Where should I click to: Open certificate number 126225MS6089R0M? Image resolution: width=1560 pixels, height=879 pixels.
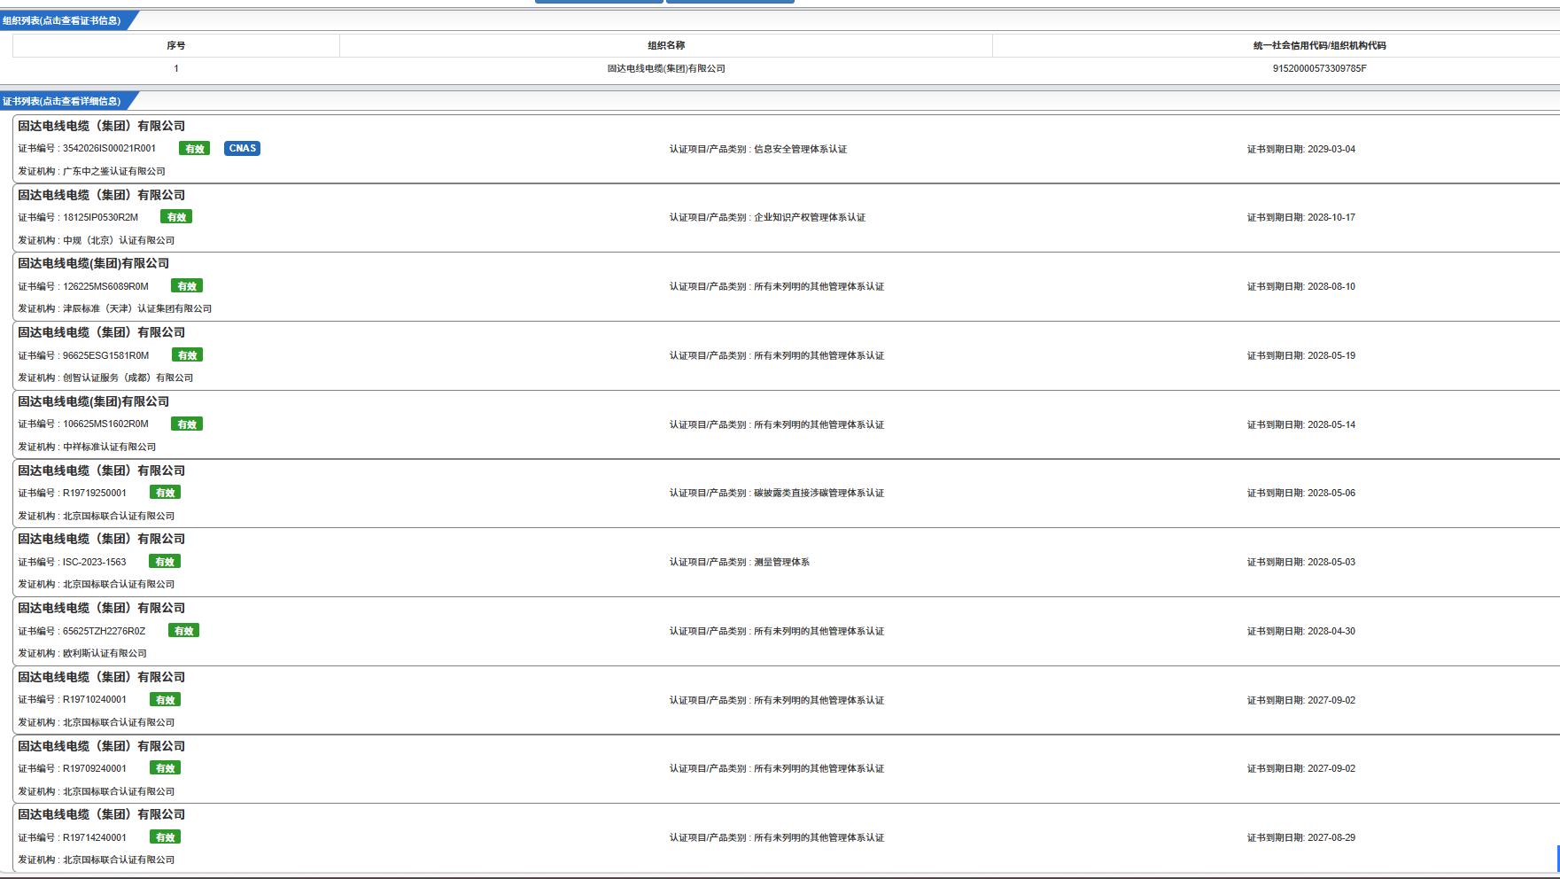click(105, 286)
